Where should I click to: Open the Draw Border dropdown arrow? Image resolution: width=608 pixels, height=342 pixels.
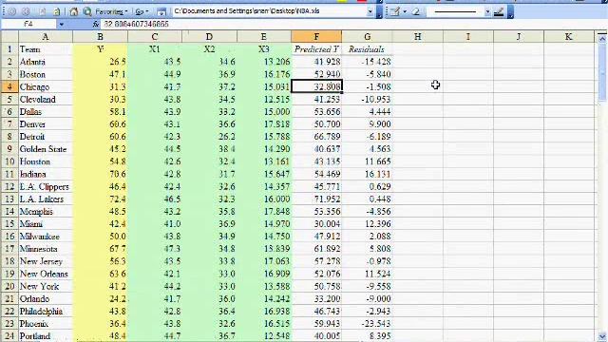click(405, 11)
